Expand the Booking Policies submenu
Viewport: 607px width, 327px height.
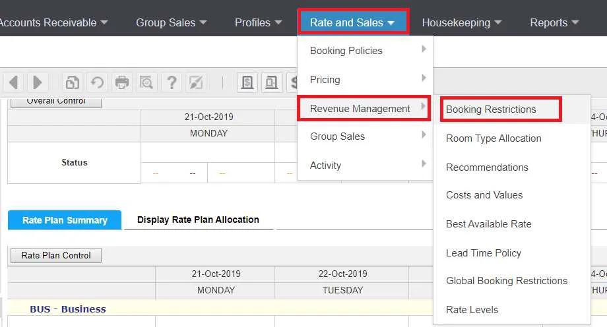365,50
